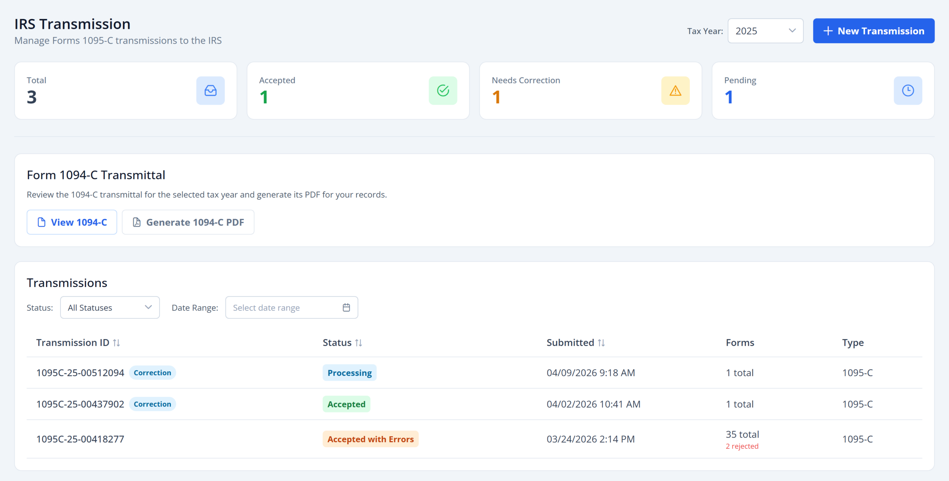Open the Tax Year 2025 dropdown
Image resolution: width=949 pixels, height=481 pixels.
pos(766,31)
